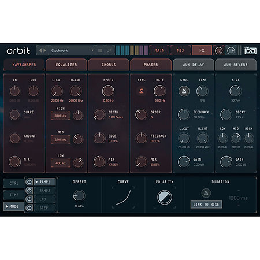260x260 pixels.
Task: Go to next preset arrow
Action: tap(44, 50)
